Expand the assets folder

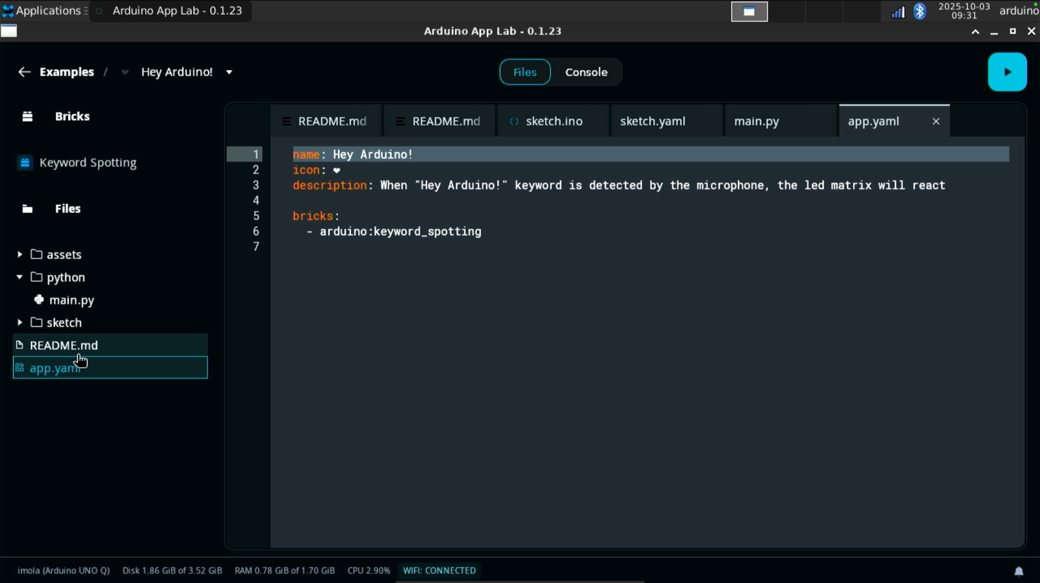pyautogui.click(x=19, y=254)
